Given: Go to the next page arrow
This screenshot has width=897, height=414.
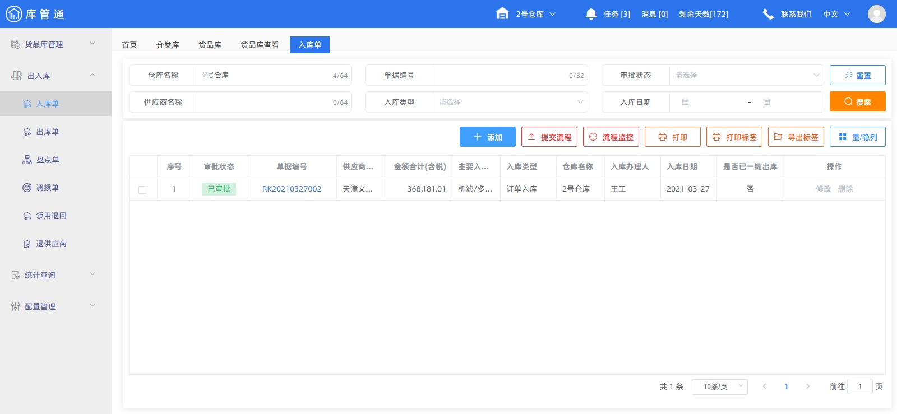Looking at the screenshot, I should pos(808,387).
